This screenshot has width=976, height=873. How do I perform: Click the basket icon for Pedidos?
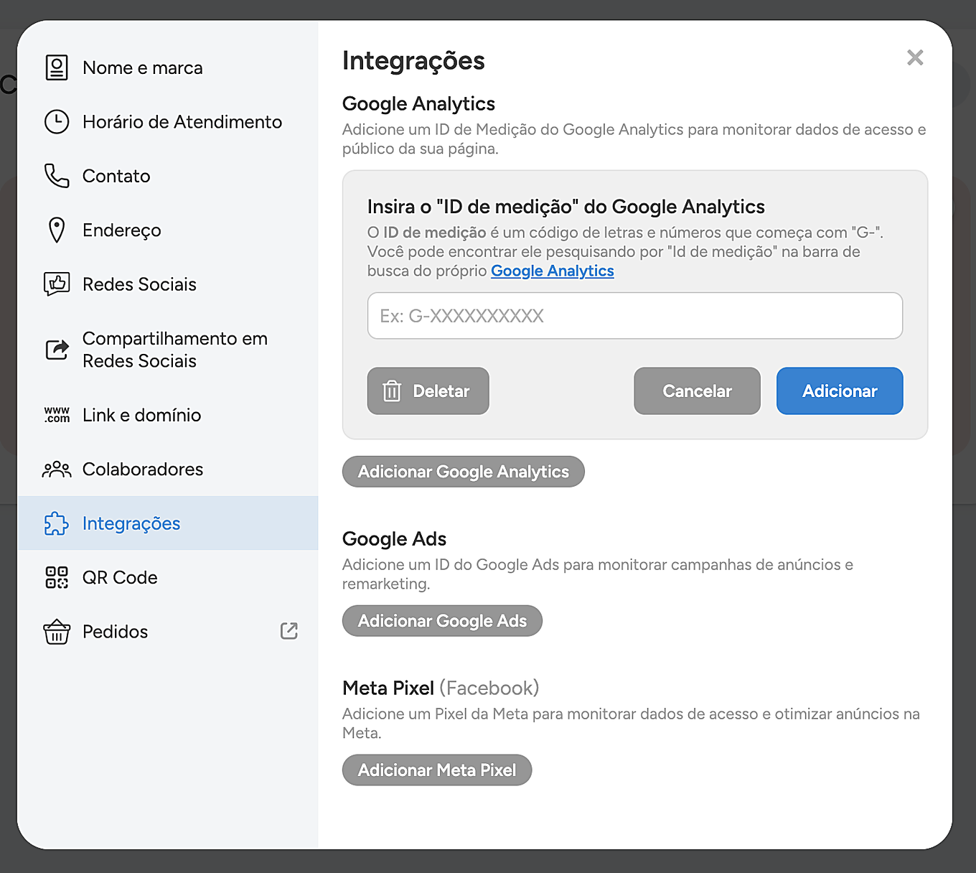tap(57, 632)
